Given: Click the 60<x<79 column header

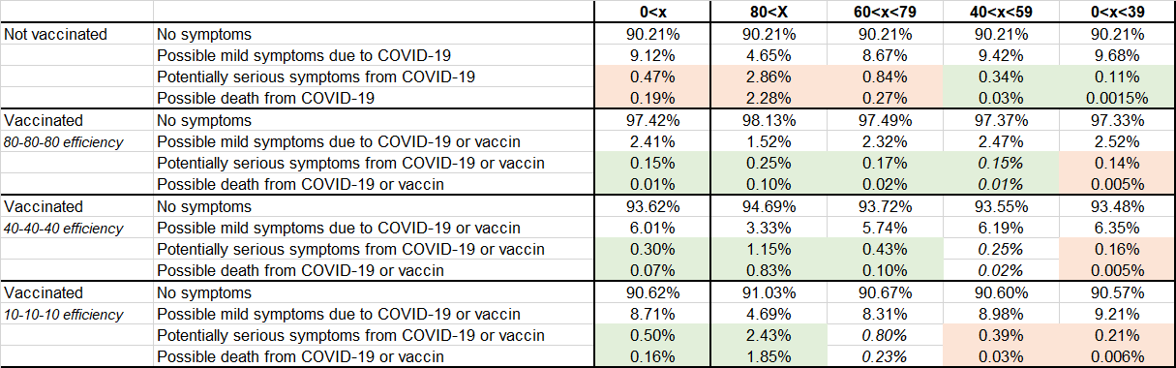Looking at the screenshot, I should (x=882, y=11).
